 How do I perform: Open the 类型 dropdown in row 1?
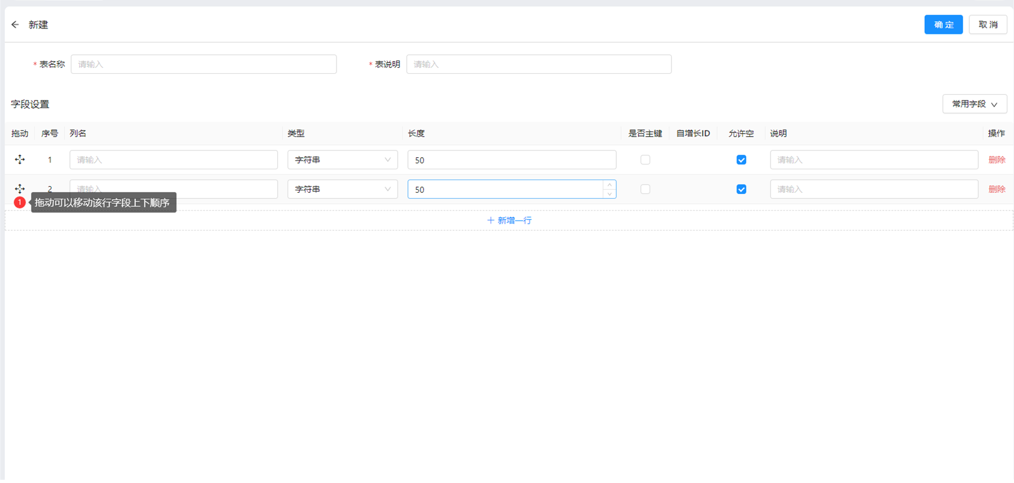pyautogui.click(x=342, y=160)
